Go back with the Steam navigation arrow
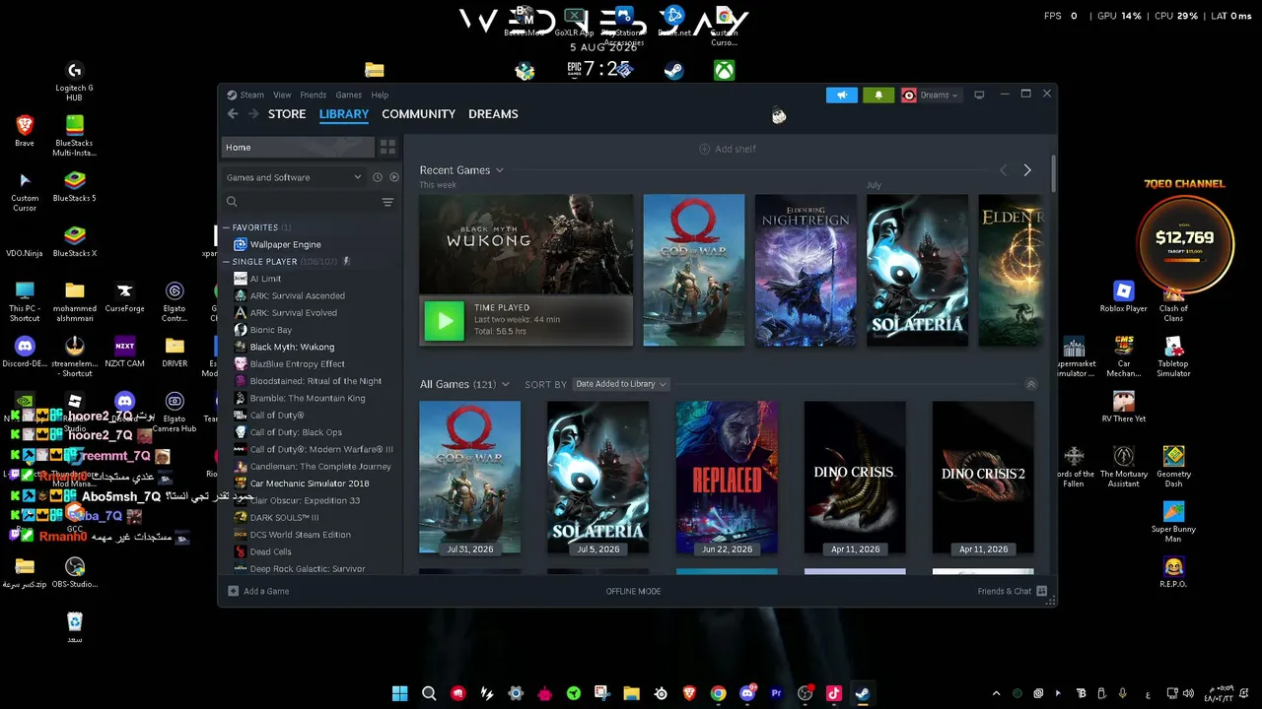Image resolution: width=1262 pixels, height=709 pixels. [x=233, y=114]
